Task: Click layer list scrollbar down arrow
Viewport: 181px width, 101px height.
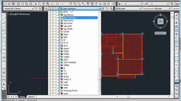Action: pos(100,93)
